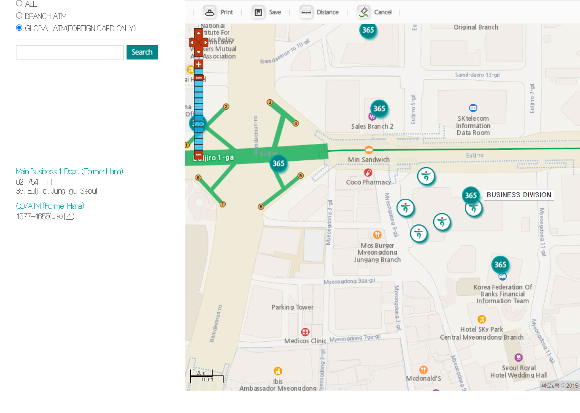Click Hana branch marker right of Mos Burger
This screenshot has width=580, height=413.
419,233
